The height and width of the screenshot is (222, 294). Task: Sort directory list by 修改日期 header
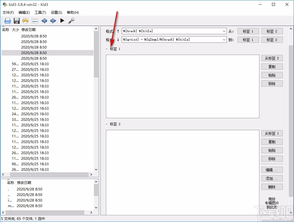click(24, 183)
